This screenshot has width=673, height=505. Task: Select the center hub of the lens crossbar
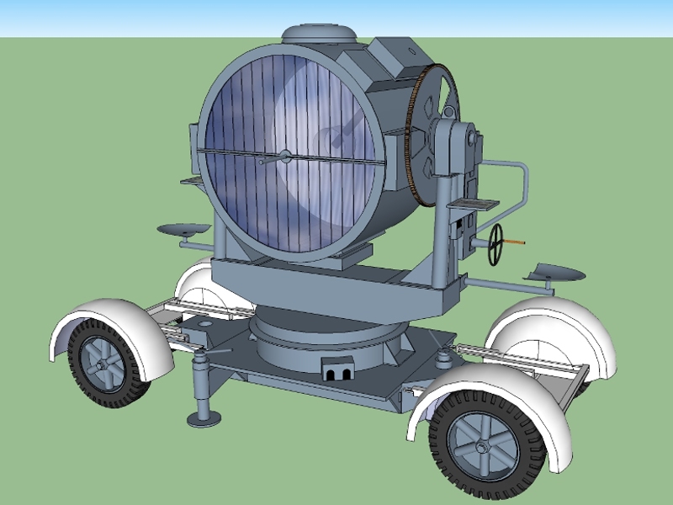(285, 156)
